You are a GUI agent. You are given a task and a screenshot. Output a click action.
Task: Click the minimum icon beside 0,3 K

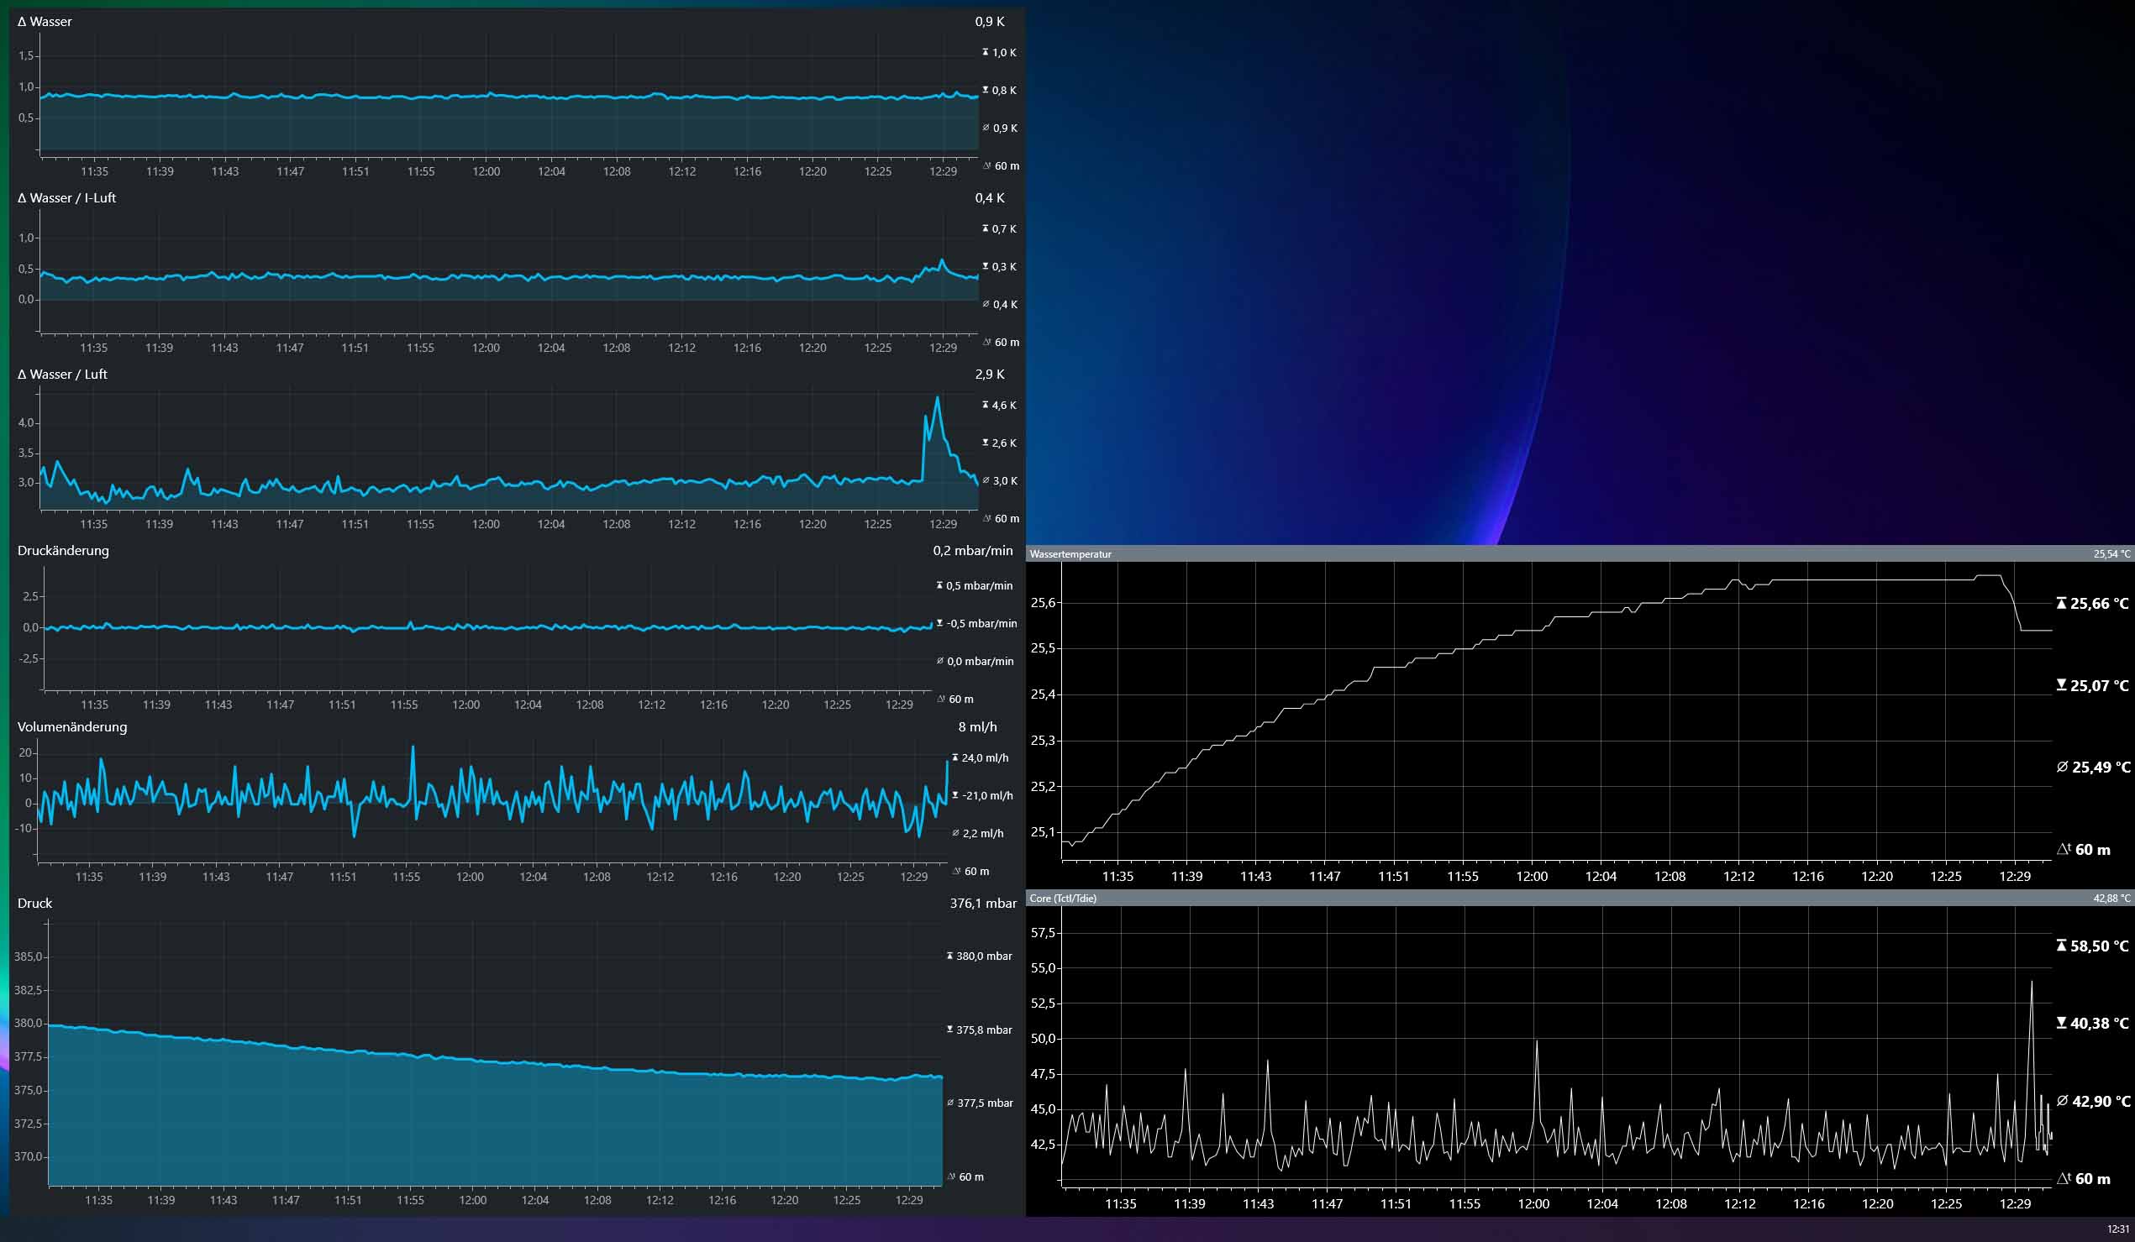click(x=986, y=266)
